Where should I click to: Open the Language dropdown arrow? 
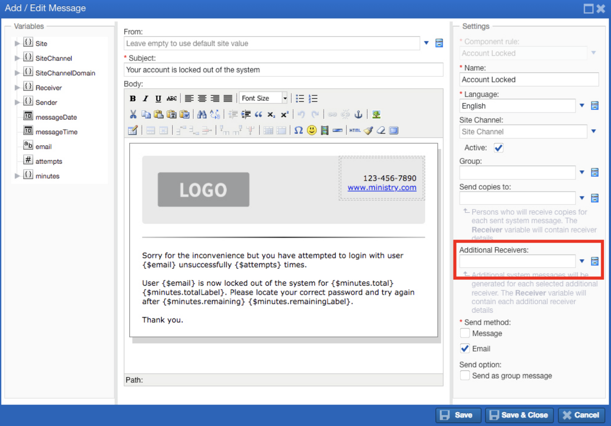pos(582,106)
